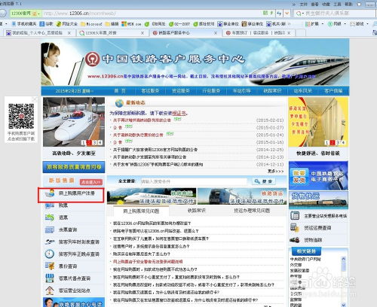Switch to the 铁路常识 FAQ tab
377x307 pixels.
pos(197,211)
